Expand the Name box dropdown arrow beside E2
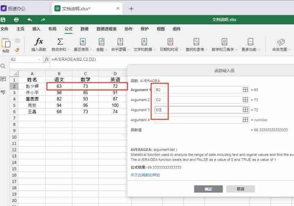Viewport: 294px width, 206px height. point(39,60)
